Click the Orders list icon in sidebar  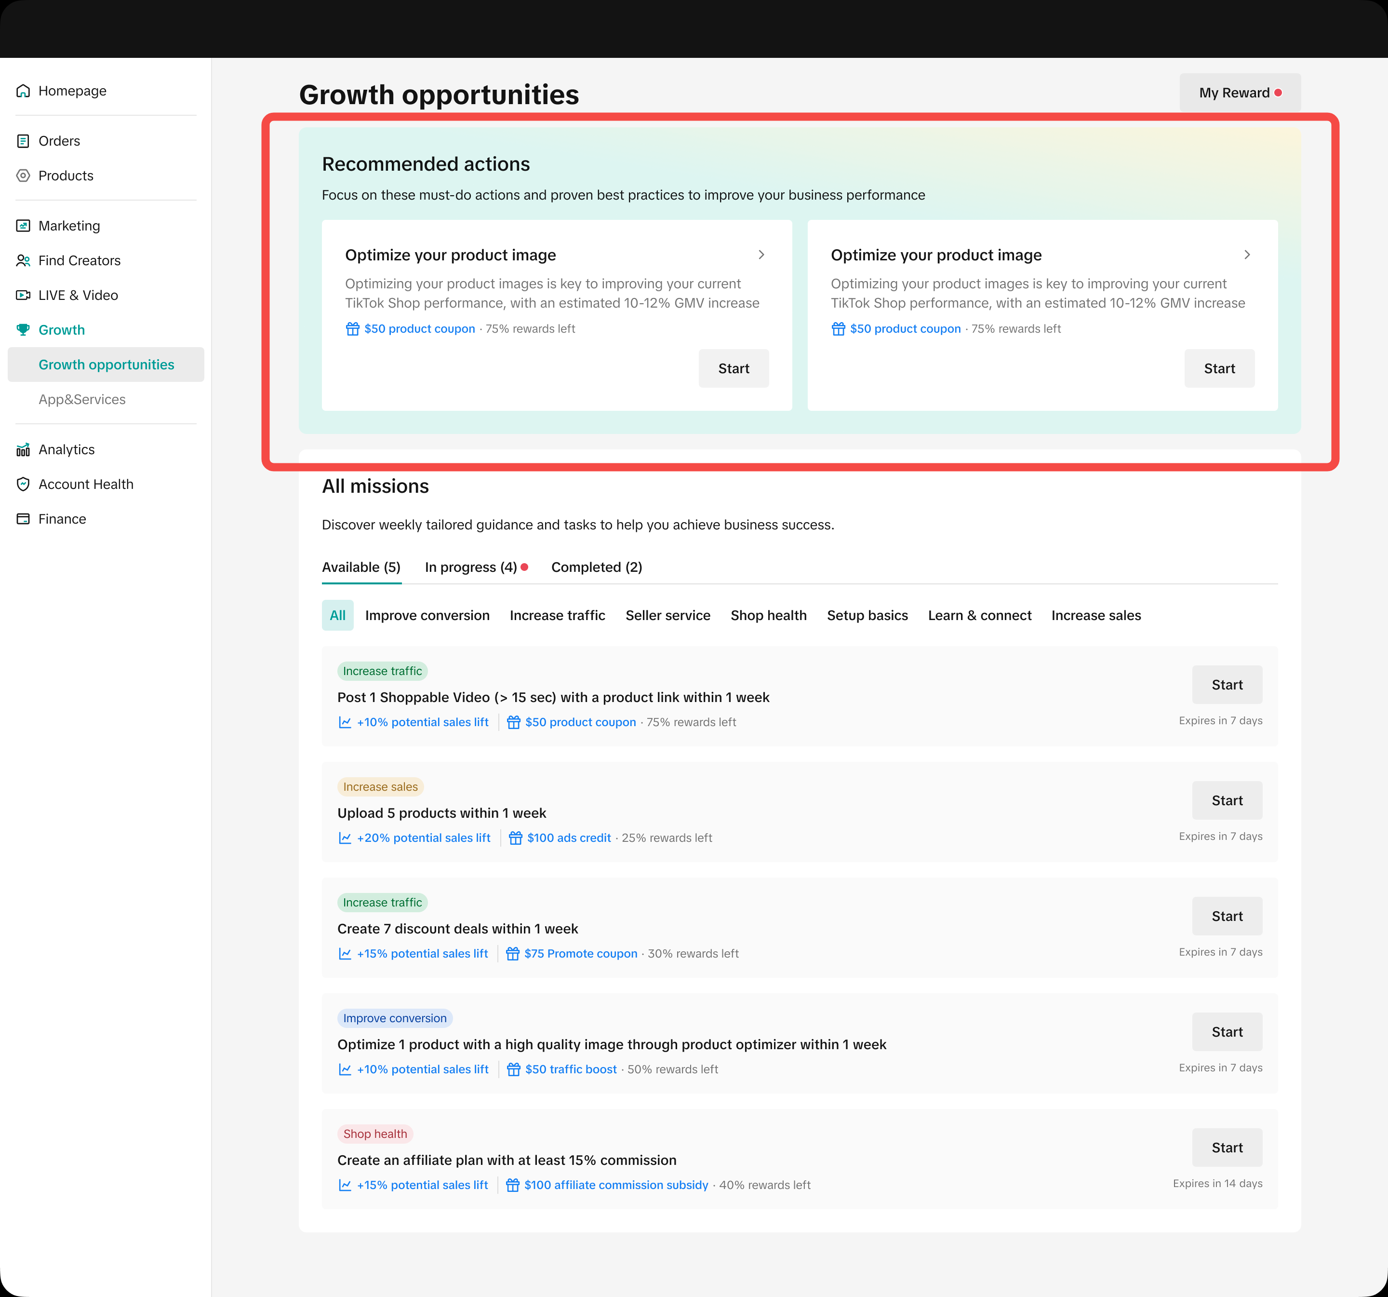point(23,141)
